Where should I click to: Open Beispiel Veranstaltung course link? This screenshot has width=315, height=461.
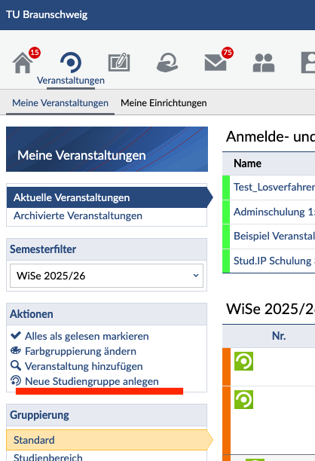pos(274,236)
